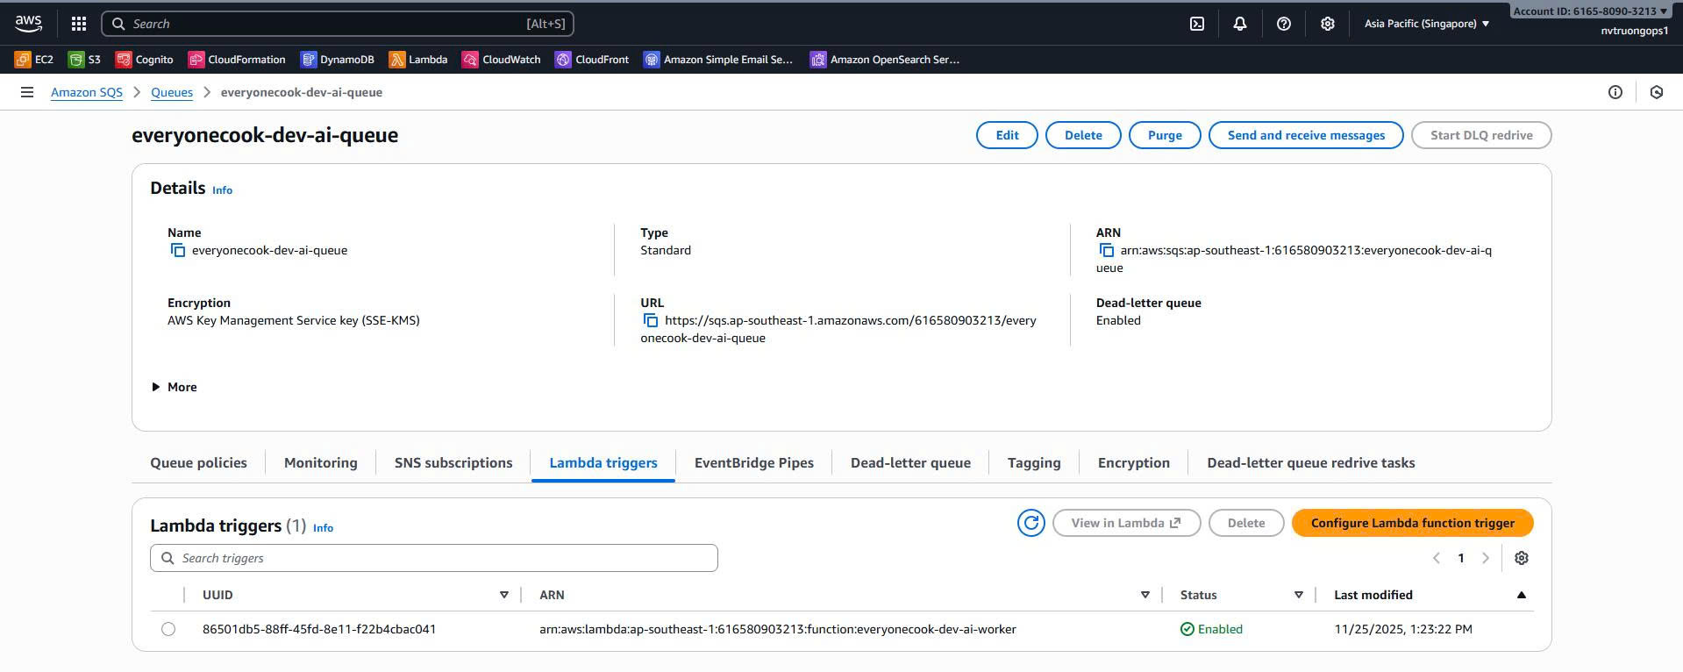The height and width of the screenshot is (672, 1683).
Task: Open the services grid menu
Action: (79, 24)
